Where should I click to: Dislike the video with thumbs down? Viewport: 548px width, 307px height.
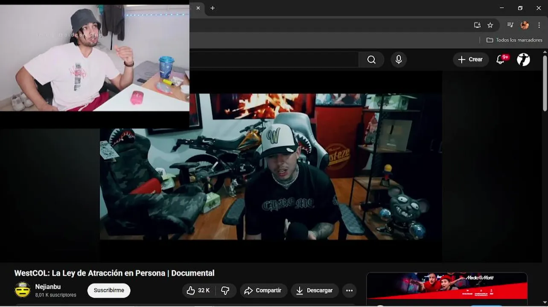(x=225, y=290)
